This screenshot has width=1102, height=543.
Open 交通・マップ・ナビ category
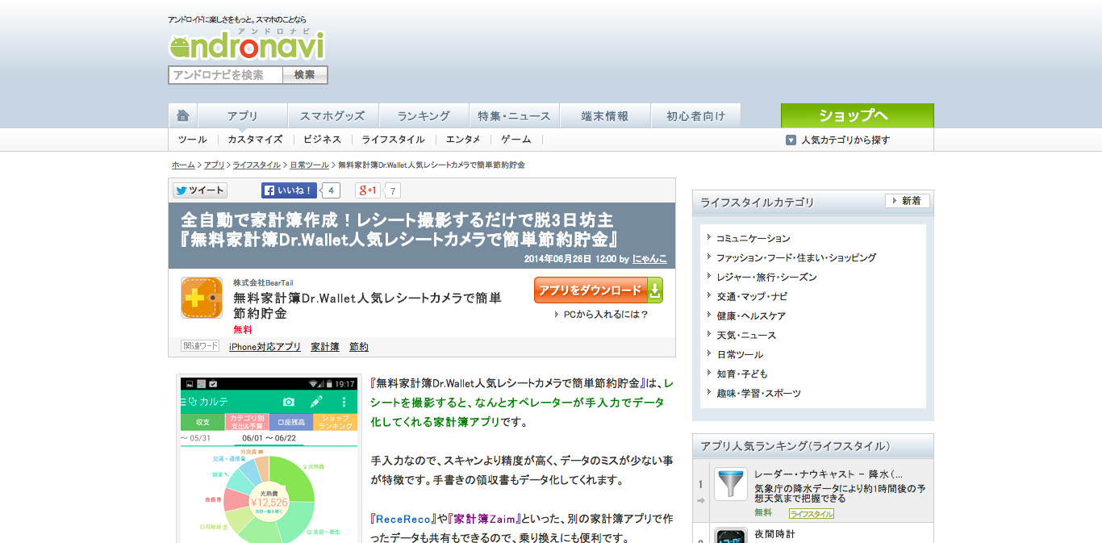(752, 297)
